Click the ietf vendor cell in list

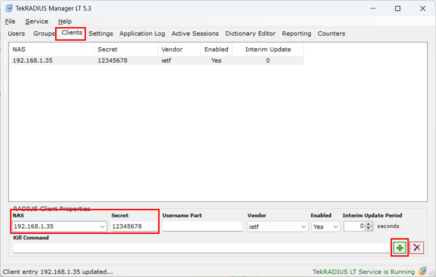(166, 61)
